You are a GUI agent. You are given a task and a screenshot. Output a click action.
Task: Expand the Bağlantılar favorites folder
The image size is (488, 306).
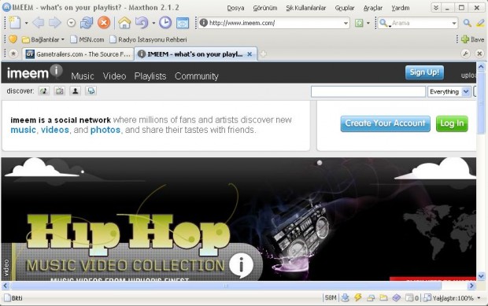pos(43,39)
